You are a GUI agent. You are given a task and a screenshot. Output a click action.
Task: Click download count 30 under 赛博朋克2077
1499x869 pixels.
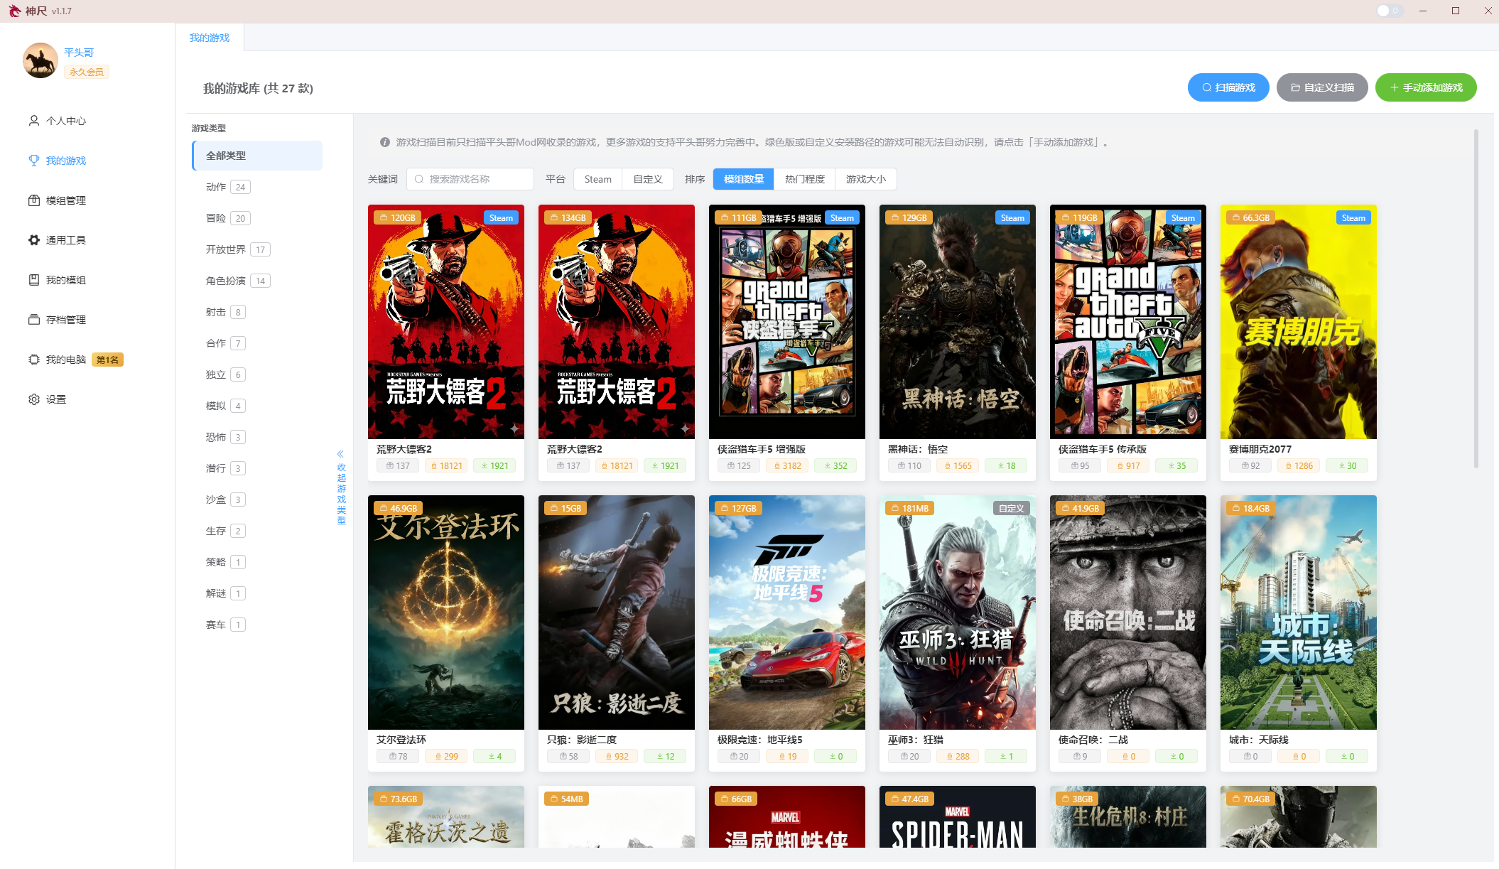point(1347,466)
